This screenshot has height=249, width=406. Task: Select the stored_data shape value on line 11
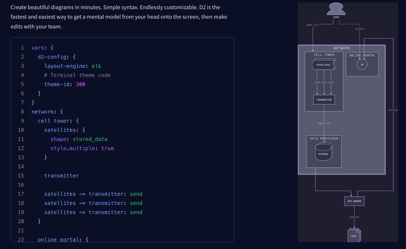click(x=90, y=139)
